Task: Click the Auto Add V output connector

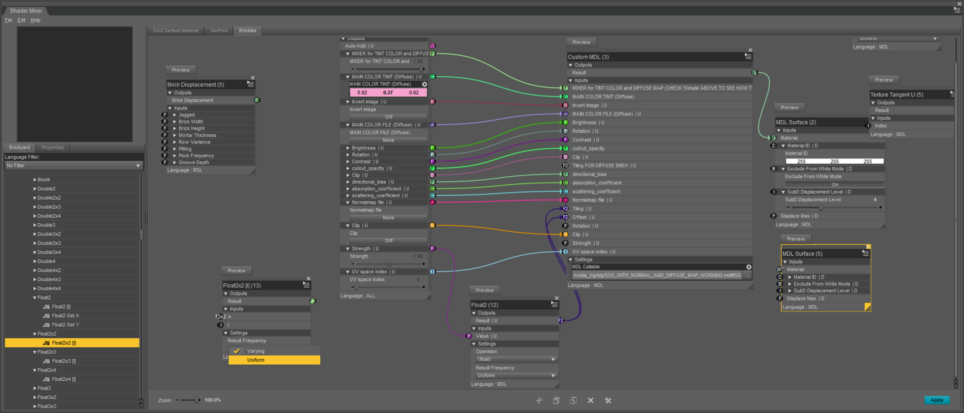Action: 432,46
